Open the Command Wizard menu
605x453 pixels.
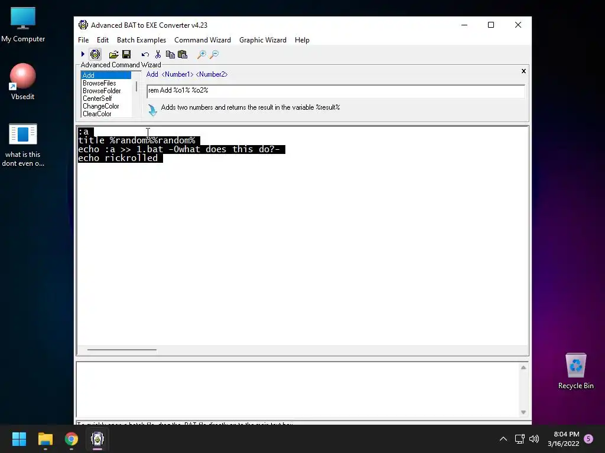pos(203,40)
